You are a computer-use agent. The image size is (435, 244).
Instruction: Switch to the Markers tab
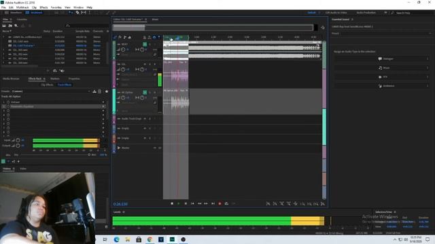point(55,79)
